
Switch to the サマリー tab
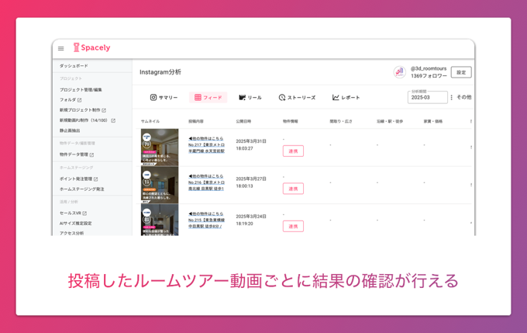(x=164, y=98)
